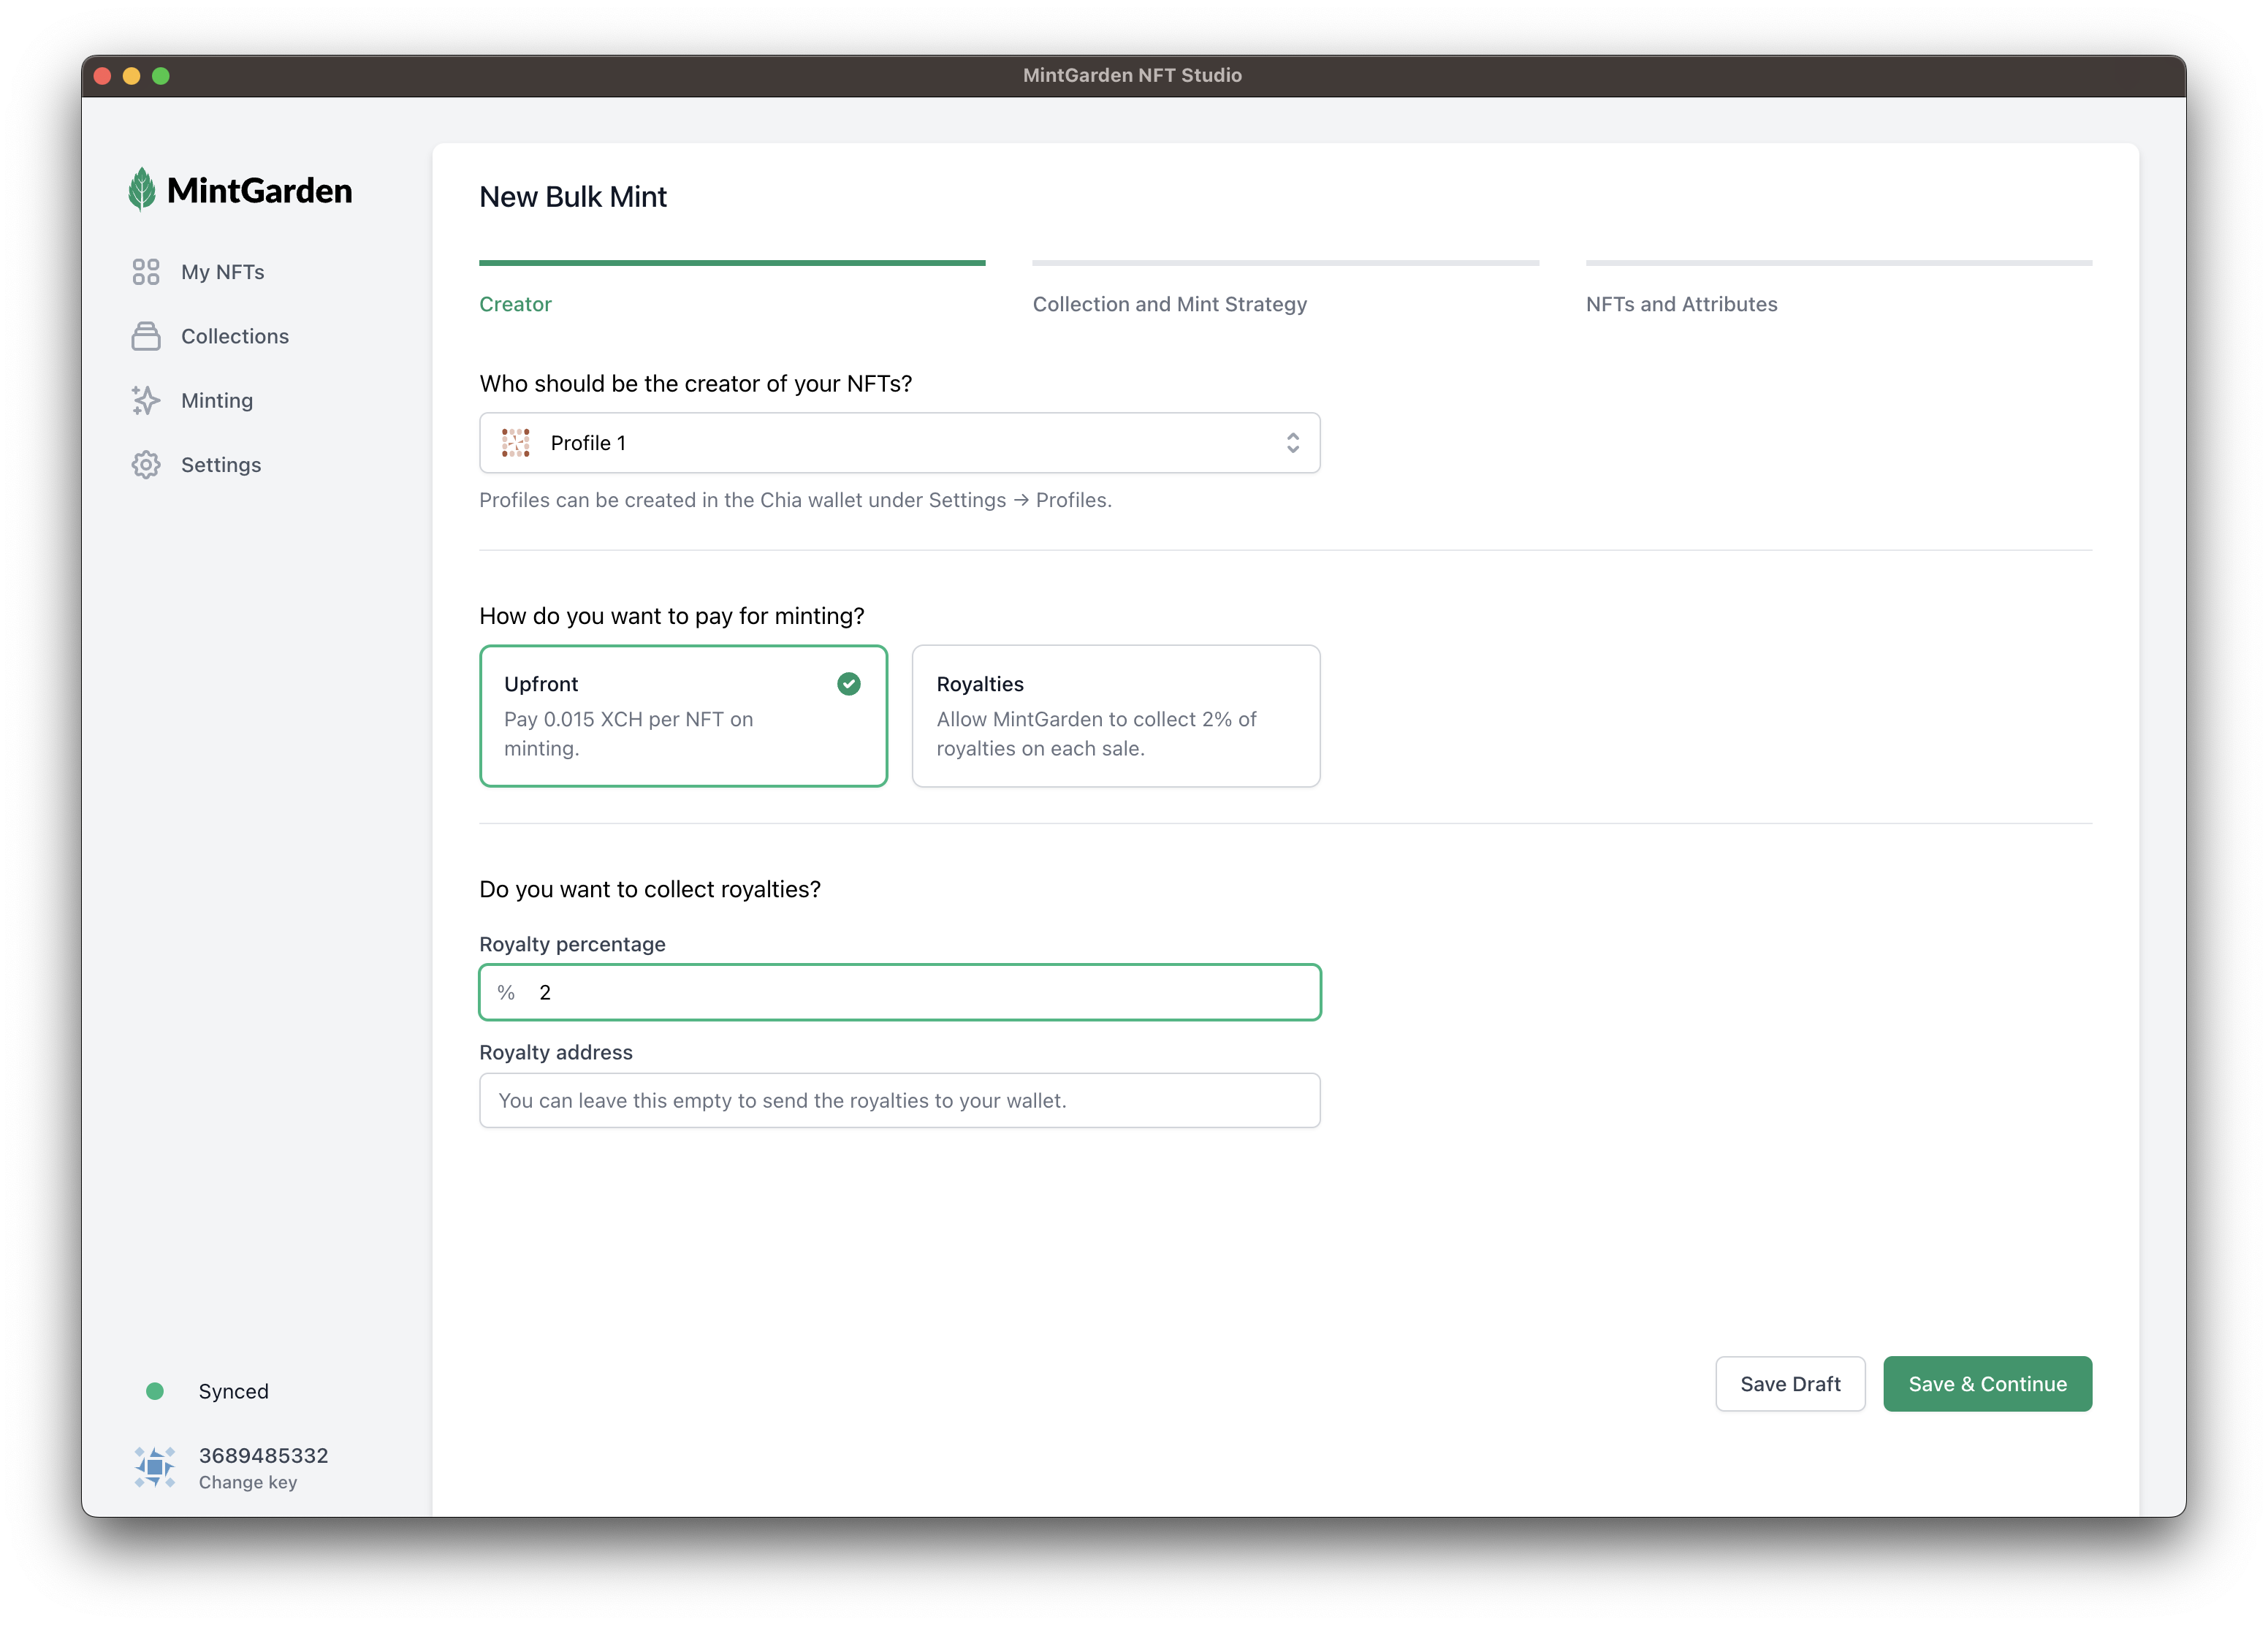Click the MintGarden leaf logo icon
The height and width of the screenshot is (1625, 2268).
(x=142, y=189)
